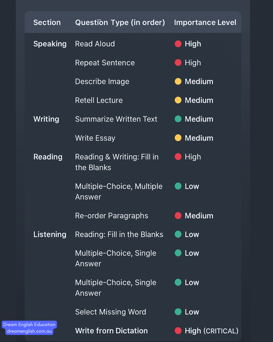Image resolution: width=273 pixels, height=342 pixels.
Task: Click red dot next to Write from Dictation
Action: (x=178, y=331)
